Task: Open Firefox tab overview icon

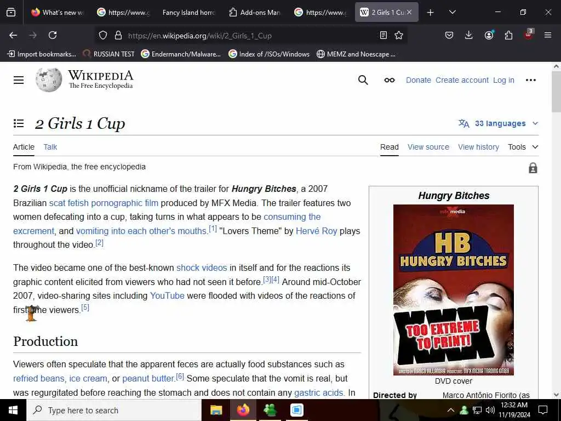Action: pyautogui.click(x=11, y=12)
